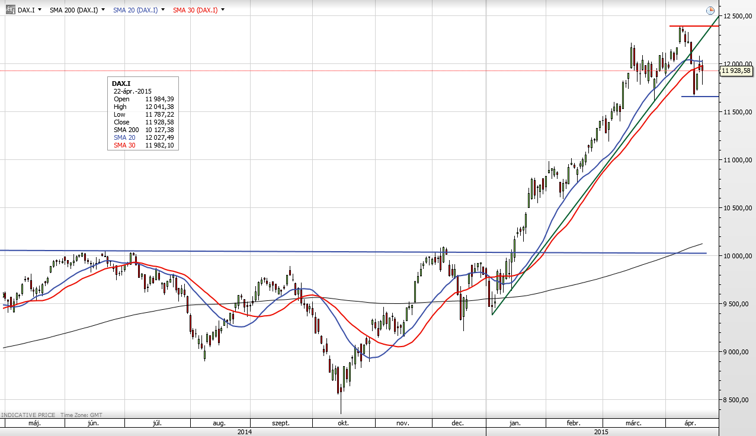
Task: Click the dec. month label
Action: click(x=457, y=423)
